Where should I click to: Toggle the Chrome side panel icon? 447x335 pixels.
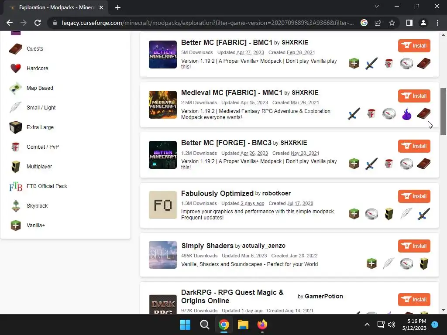pos(409,23)
